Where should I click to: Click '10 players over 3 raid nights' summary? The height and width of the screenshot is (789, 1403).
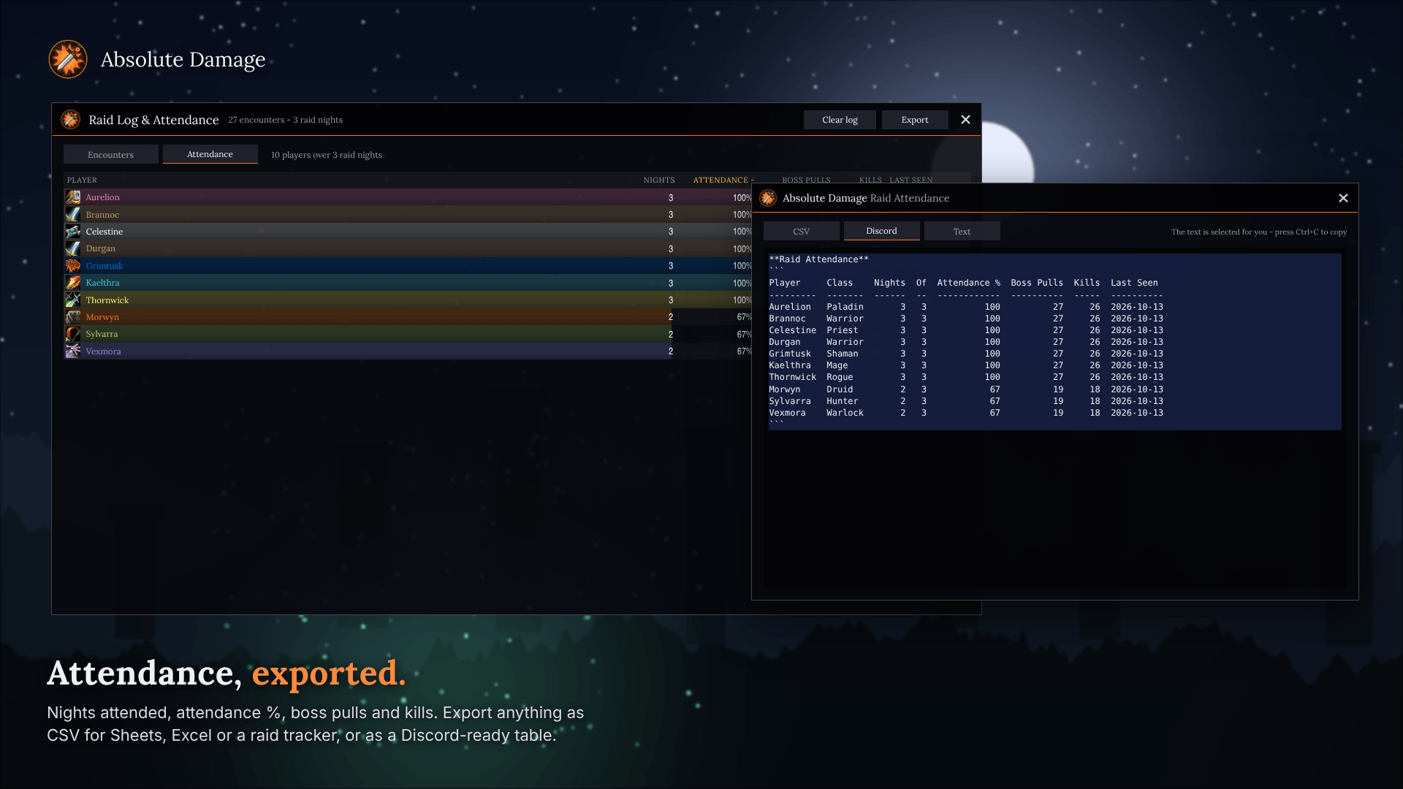tap(327, 155)
